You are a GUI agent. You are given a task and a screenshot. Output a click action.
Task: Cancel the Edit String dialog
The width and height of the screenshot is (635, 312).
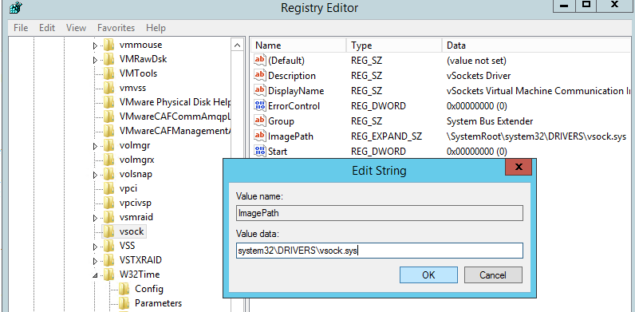point(493,275)
